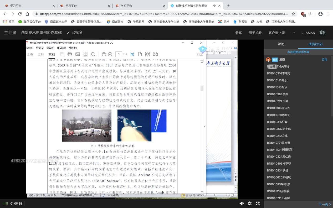Click the 分享 share button
The image size is (333, 208).
[x=238, y=33]
